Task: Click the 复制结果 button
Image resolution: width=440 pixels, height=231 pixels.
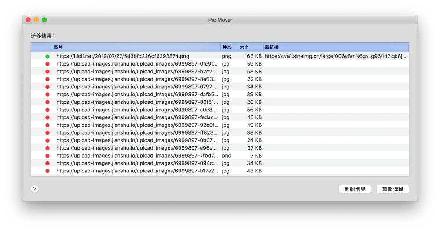Action: click(355, 189)
